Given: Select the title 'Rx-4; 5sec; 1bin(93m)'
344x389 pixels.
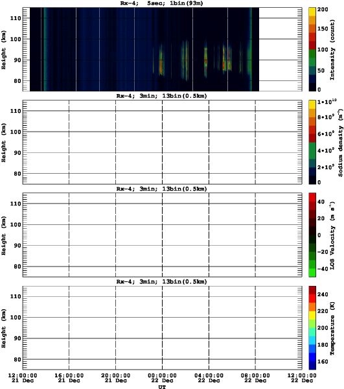Looking at the screenshot, I should point(161,3).
